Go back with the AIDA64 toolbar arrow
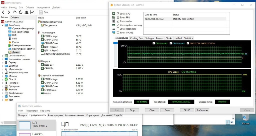The height and width of the screenshot is (136, 256). click(3, 12)
